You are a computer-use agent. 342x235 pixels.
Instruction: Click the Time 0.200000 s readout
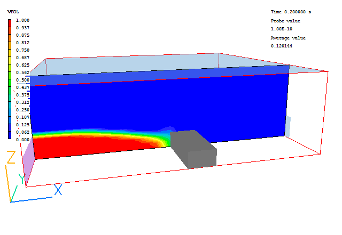[290, 12]
